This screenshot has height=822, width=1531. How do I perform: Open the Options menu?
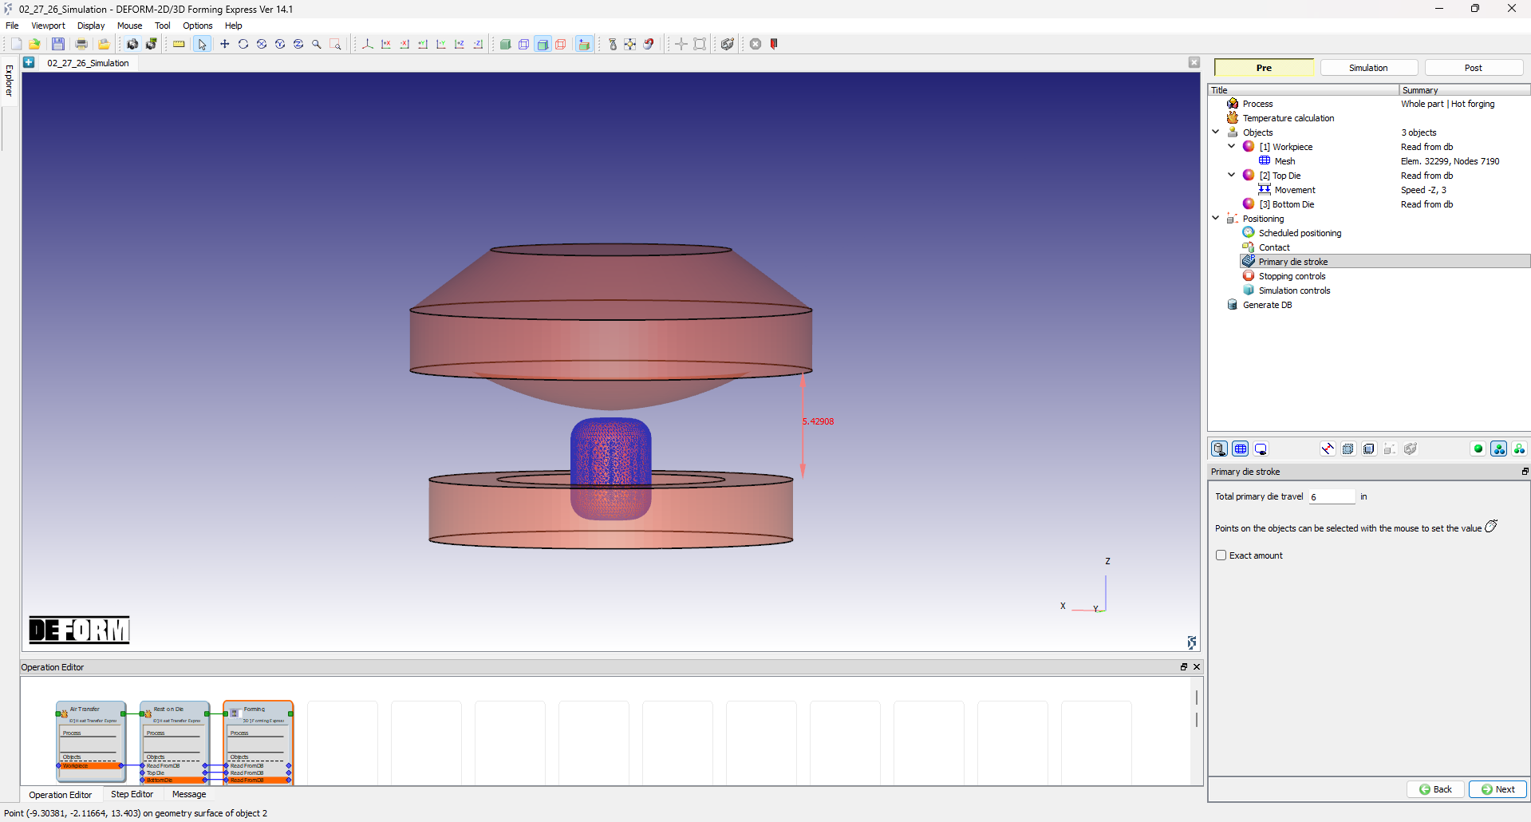click(x=198, y=26)
